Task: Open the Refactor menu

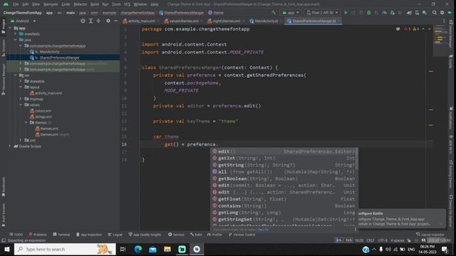Action: tap(81, 4)
